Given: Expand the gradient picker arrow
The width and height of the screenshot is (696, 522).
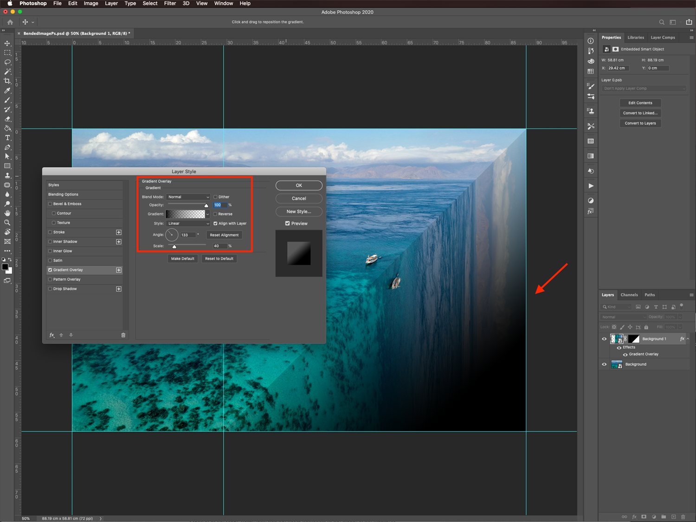Looking at the screenshot, I should [207, 214].
